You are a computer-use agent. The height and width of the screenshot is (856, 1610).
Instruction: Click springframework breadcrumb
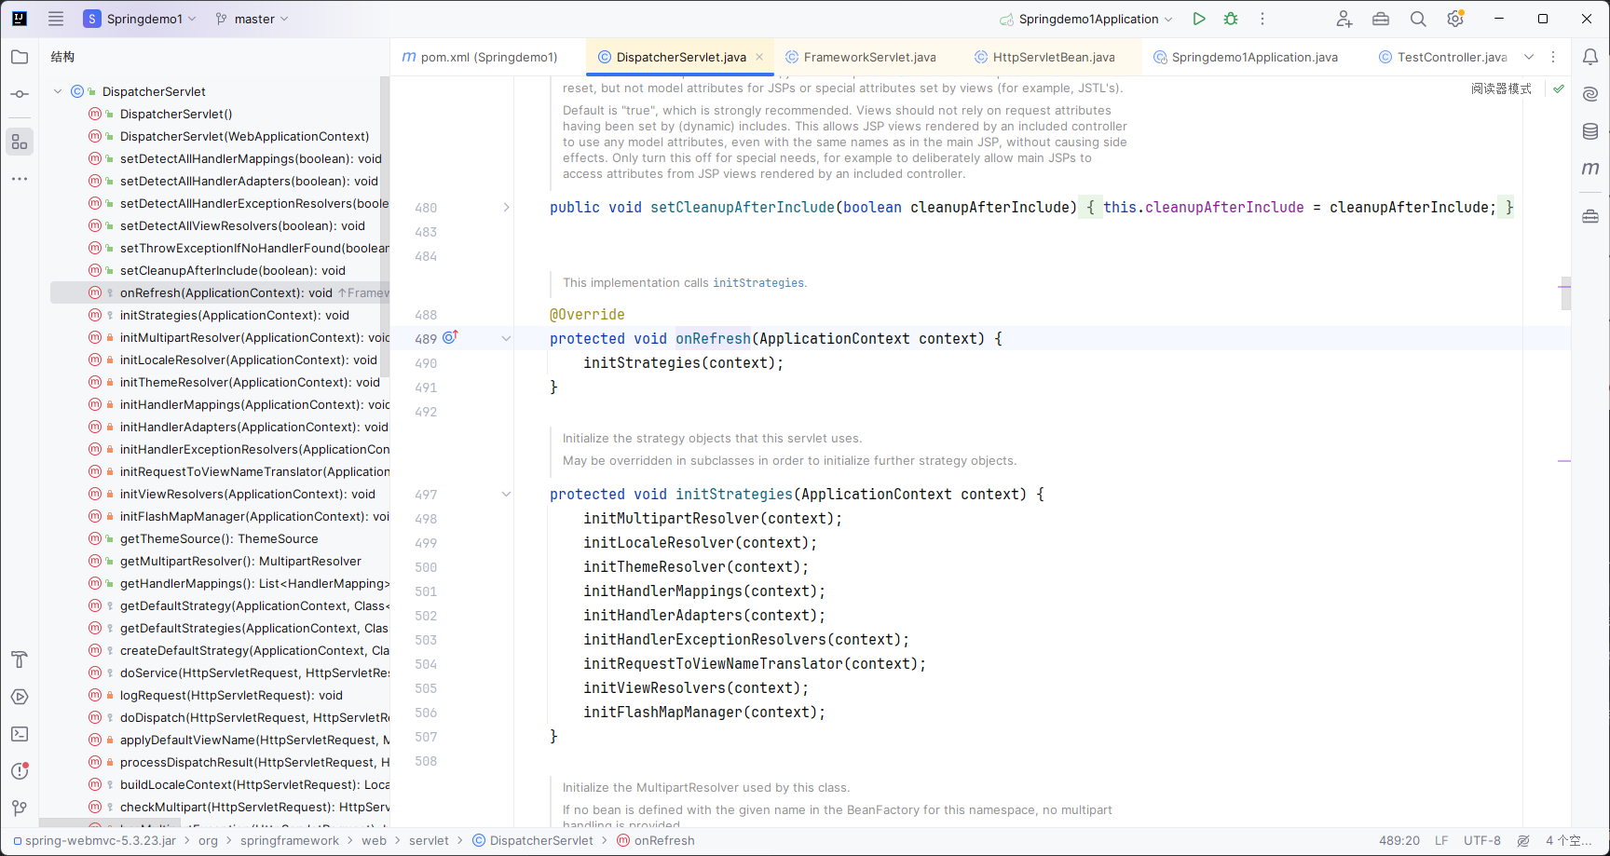tap(290, 841)
